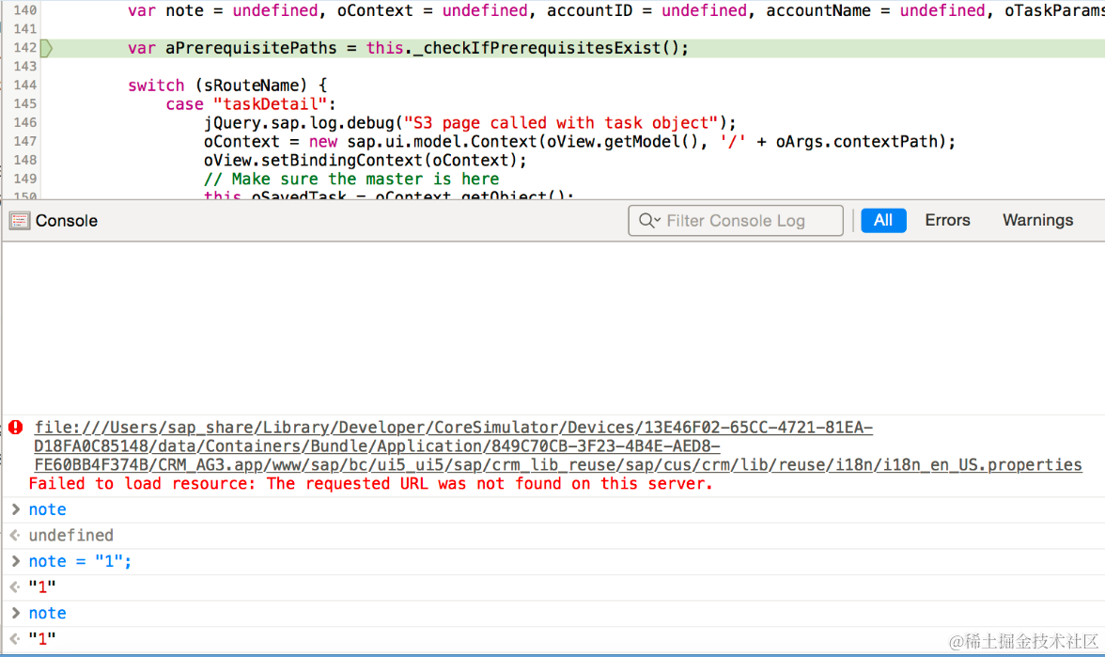The width and height of the screenshot is (1105, 657).
Task: Click the case "taskDetail" code line
Action: [x=251, y=104]
